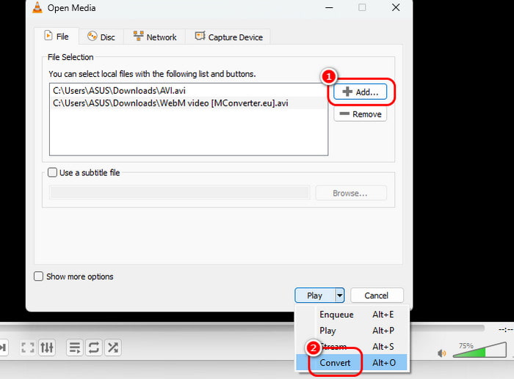Image resolution: width=514 pixels, height=379 pixels.
Task: Switch to the File tab
Action: (x=57, y=37)
